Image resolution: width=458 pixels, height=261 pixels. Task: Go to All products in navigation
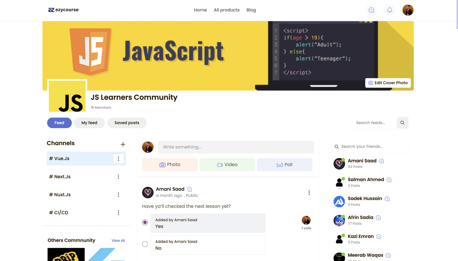[x=226, y=10]
